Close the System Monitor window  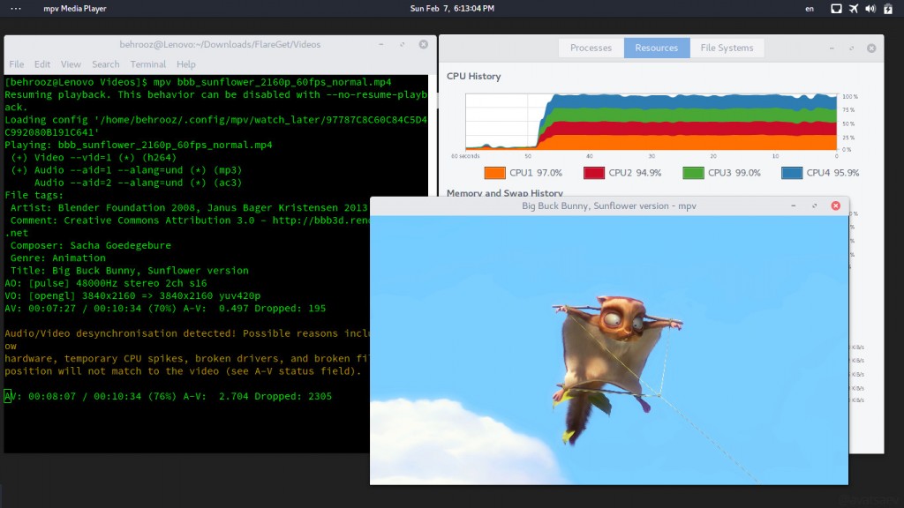click(x=871, y=49)
